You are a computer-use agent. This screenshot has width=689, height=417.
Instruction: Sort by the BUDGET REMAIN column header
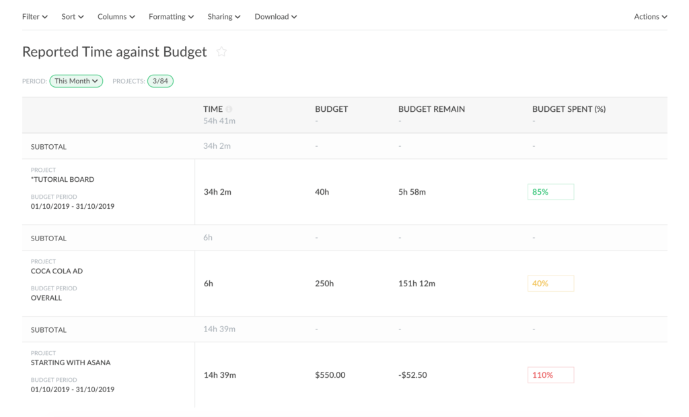(x=431, y=108)
